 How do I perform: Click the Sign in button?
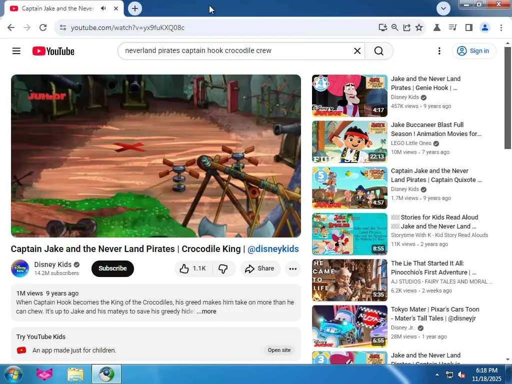(x=474, y=51)
